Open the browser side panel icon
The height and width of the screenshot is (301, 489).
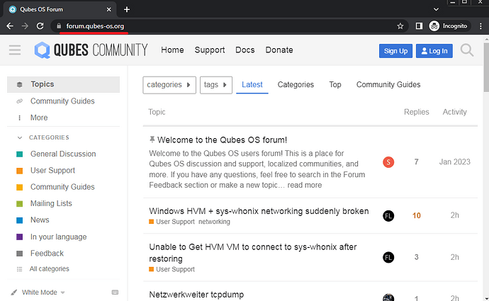(419, 26)
